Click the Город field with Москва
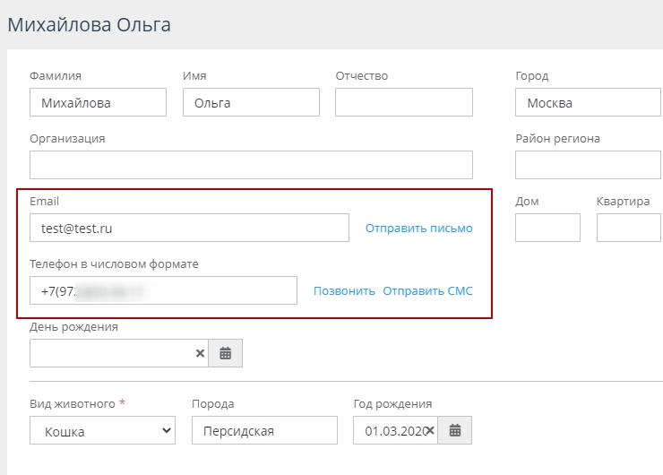Screen dimensions: 663x475 (x=587, y=103)
